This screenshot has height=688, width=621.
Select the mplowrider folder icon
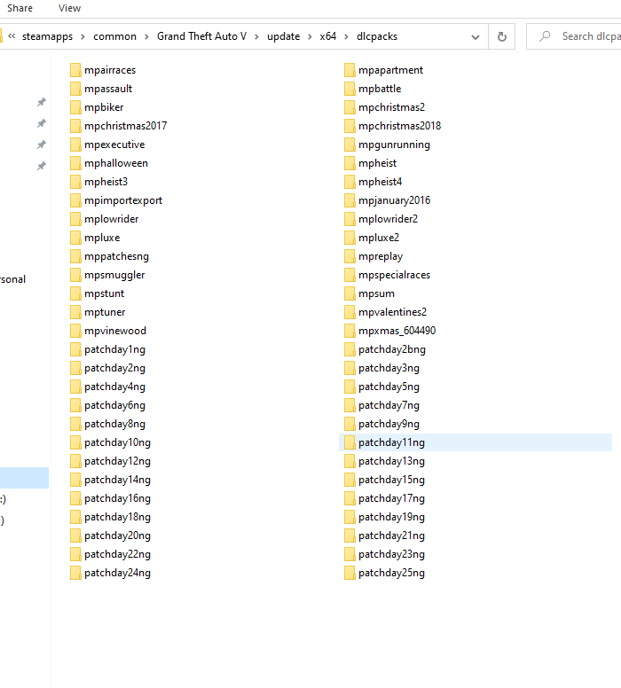click(x=75, y=219)
